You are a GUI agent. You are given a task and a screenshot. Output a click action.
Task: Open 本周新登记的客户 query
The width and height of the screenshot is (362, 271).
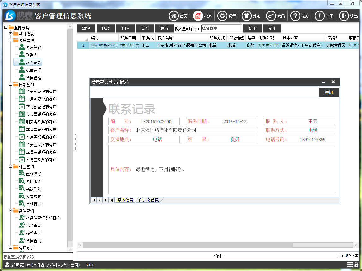41,99
